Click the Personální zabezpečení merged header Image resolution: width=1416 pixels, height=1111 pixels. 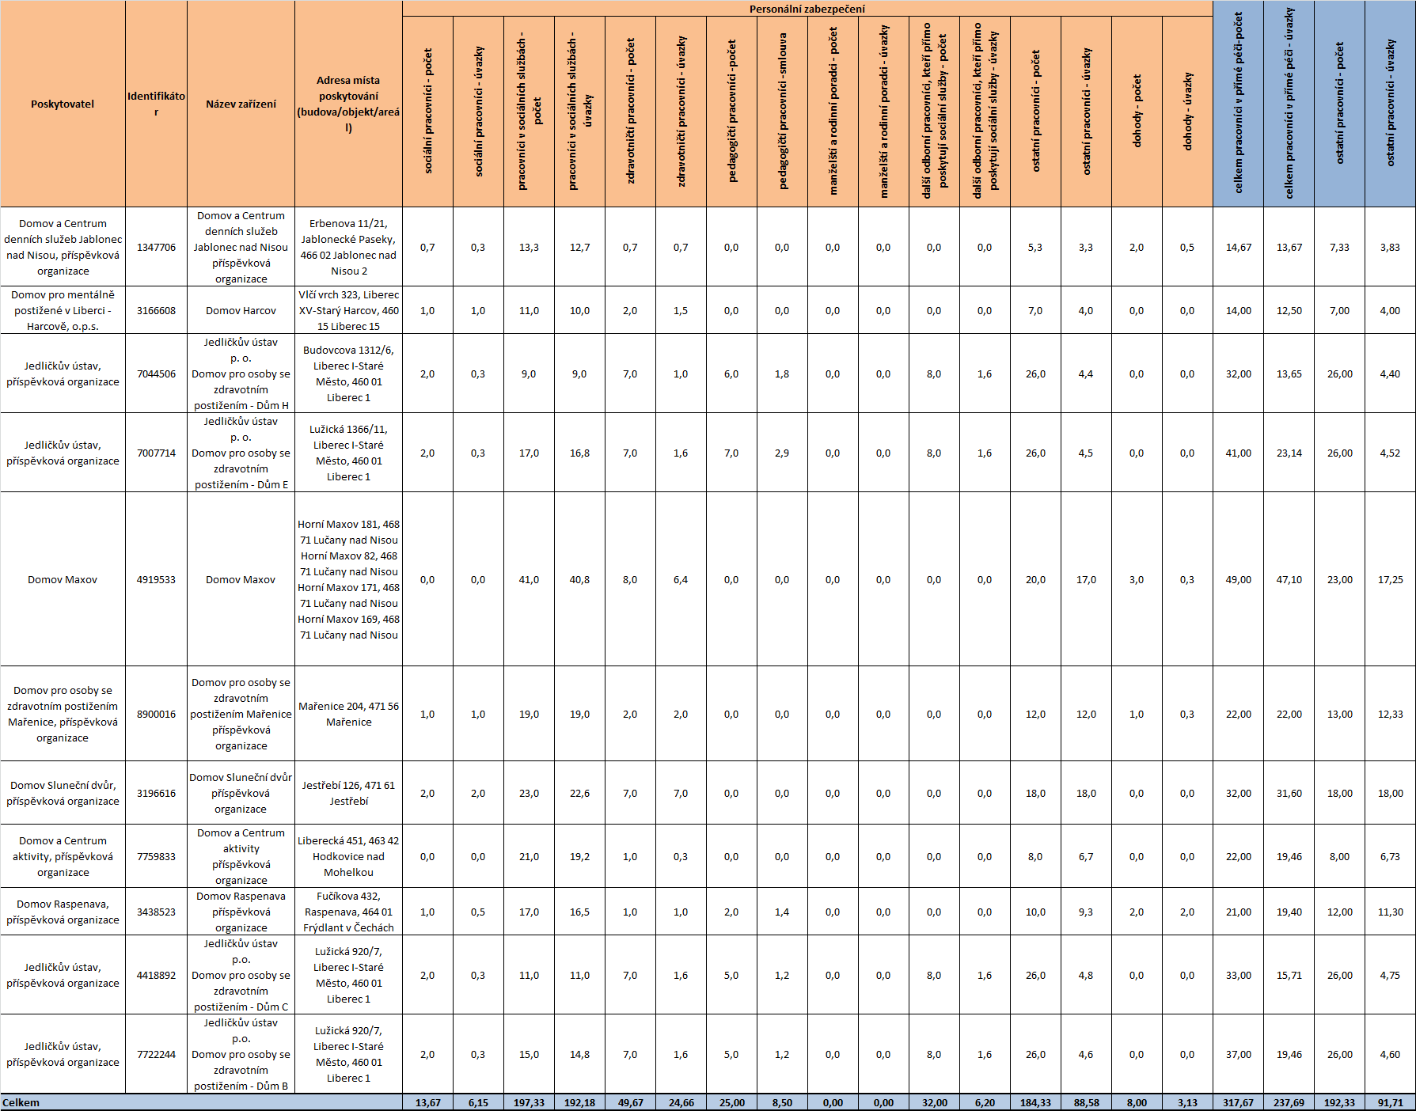(x=807, y=9)
